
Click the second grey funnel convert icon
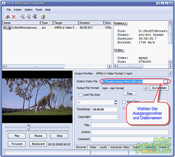coord(29,17)
